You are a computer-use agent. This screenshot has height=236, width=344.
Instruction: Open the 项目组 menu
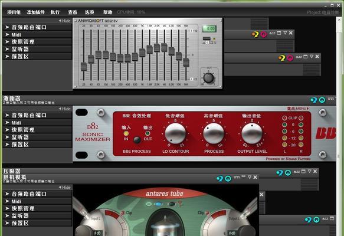tap(14, 12)
